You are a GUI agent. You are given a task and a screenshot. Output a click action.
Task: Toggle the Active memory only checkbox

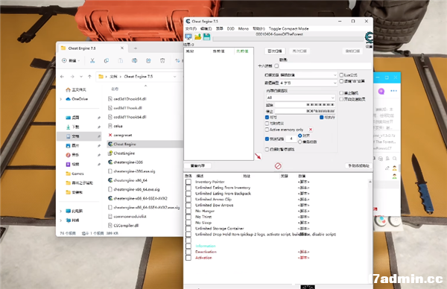pos(267,130)
